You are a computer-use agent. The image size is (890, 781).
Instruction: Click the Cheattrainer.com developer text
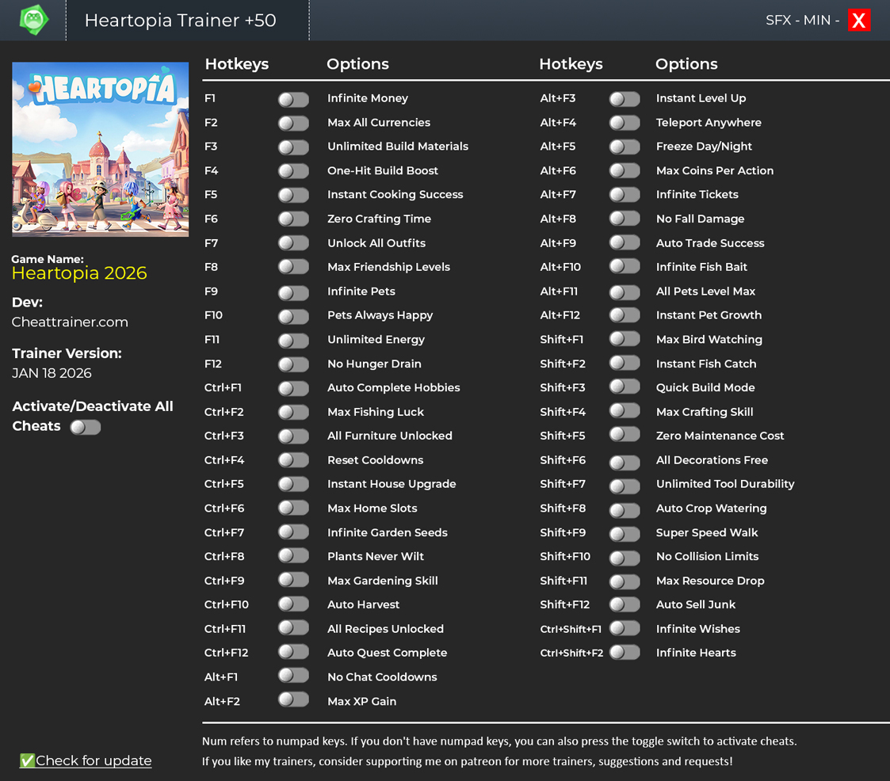[70, 322]
